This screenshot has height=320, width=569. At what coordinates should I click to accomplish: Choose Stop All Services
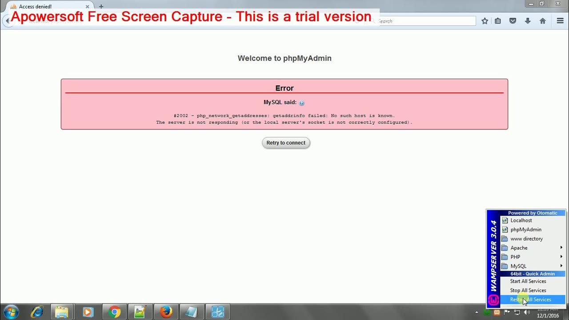click(x=533, y=290)
